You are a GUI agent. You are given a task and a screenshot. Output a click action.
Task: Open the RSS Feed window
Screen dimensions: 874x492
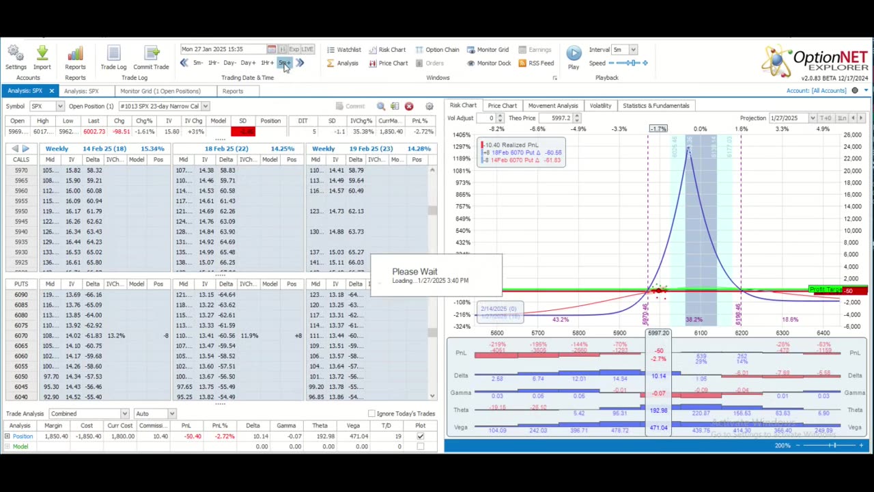click(x=536, y=64)
